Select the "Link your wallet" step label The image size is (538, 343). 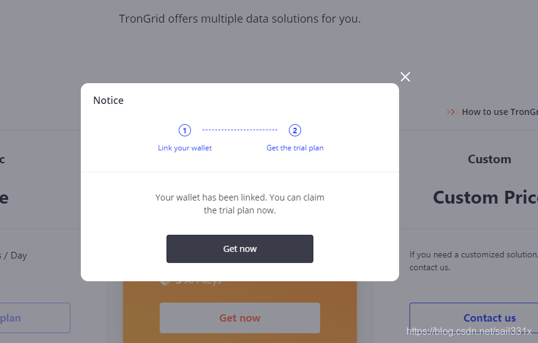[x=185, y=148]
